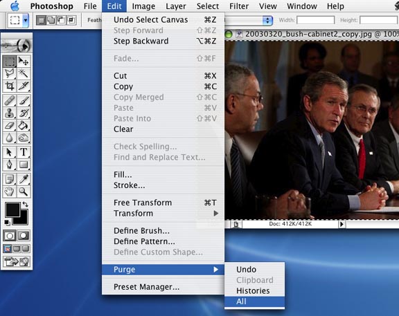Choose Define Pattern...
Image resolution: width=399 pixels, height=316 pixels.
pyautogui.click(x=163, y=241)
